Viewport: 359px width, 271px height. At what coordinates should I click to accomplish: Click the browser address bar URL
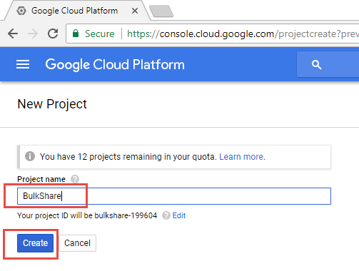243,34
